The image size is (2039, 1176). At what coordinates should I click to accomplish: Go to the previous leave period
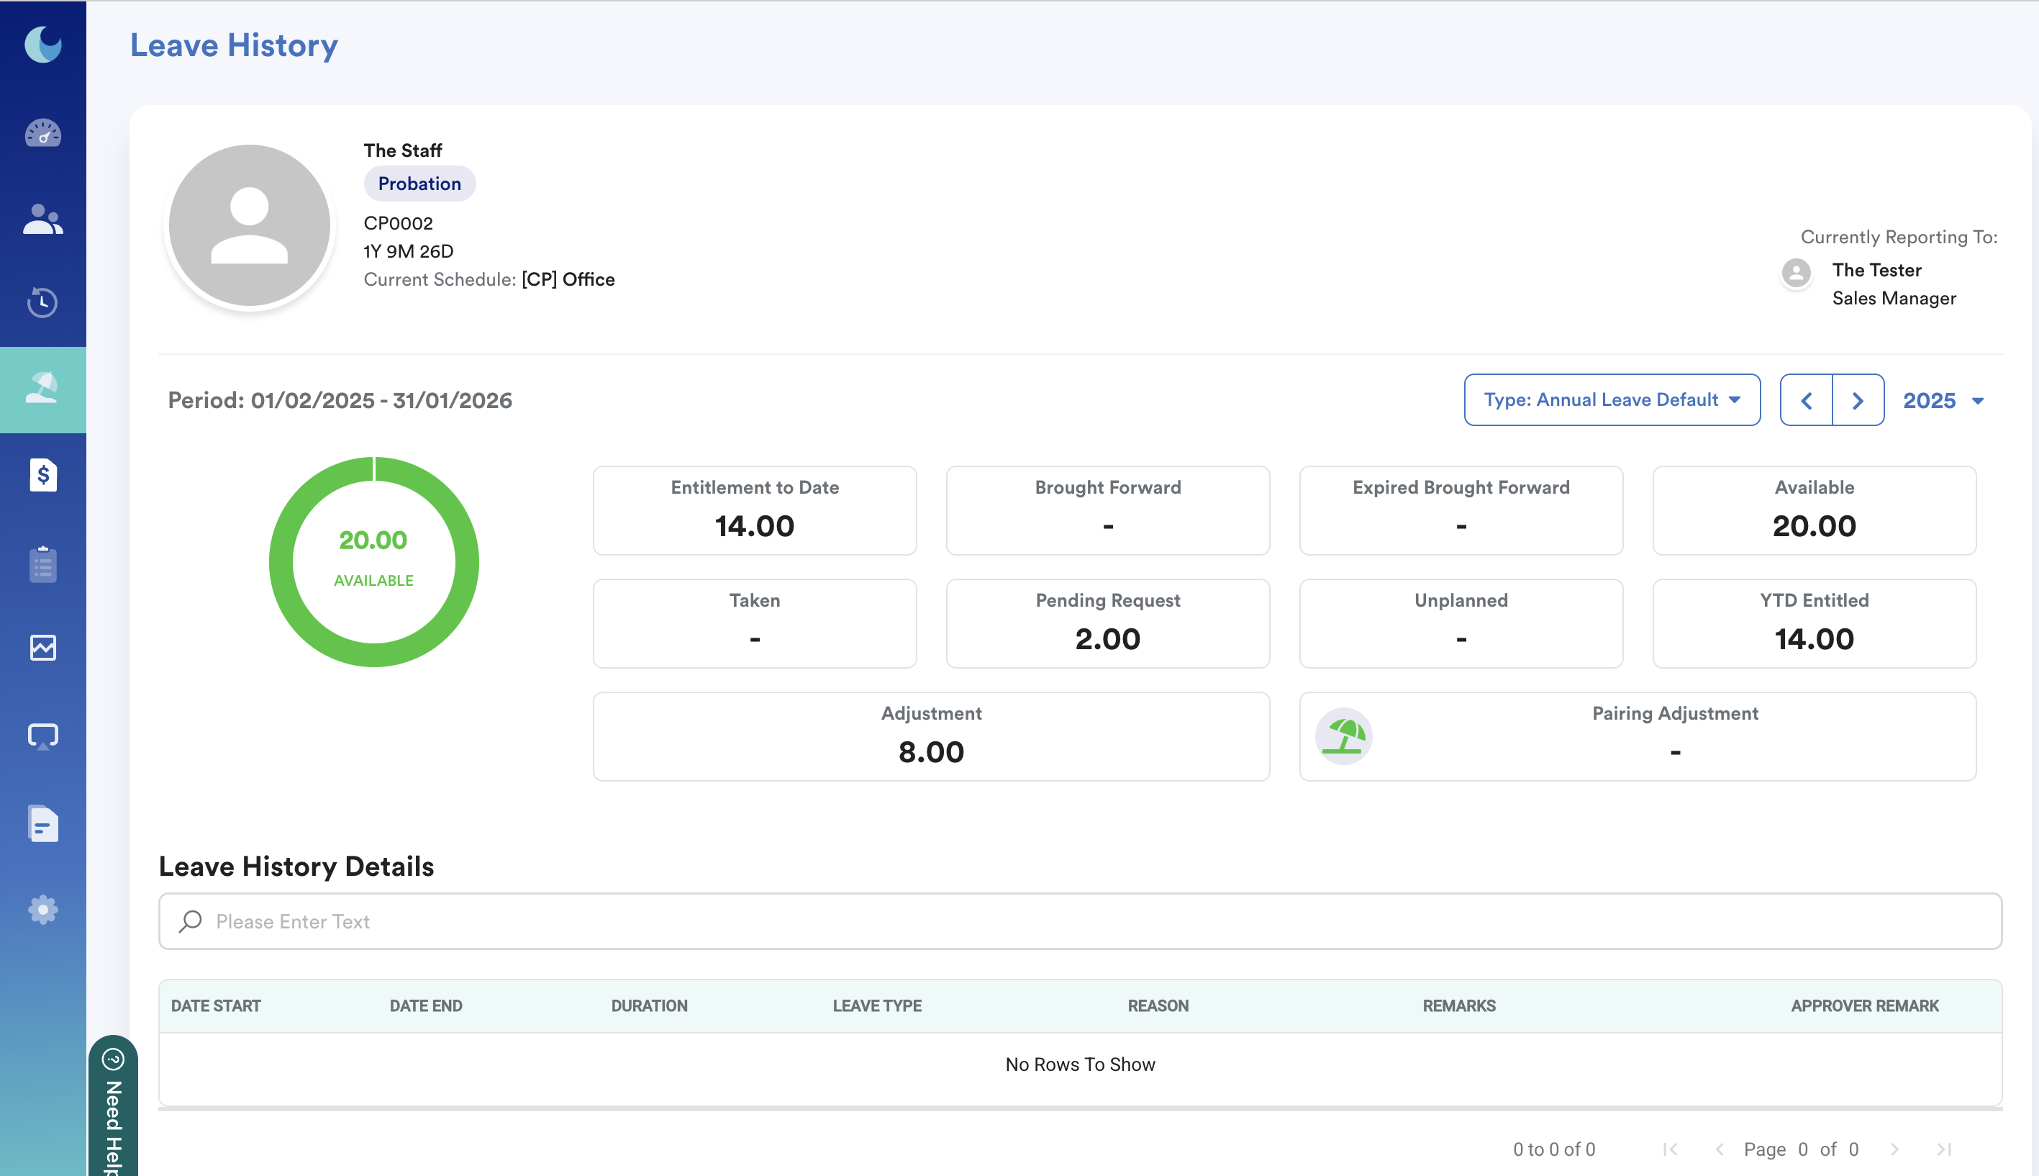1806,401
